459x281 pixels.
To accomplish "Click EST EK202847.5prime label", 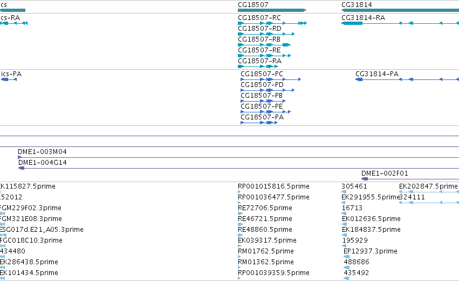I will [428, 186].
